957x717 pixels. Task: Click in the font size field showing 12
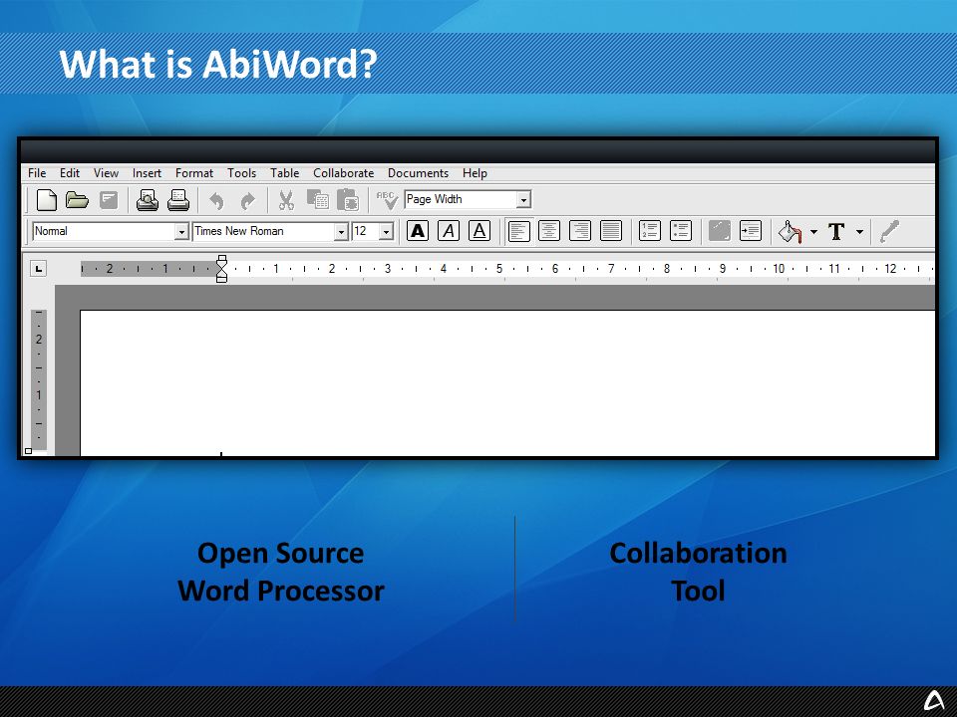pos(366,232)
